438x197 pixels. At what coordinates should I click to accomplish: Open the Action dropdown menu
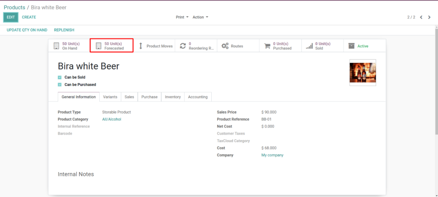pyautogui.click(x=200, y=18)
